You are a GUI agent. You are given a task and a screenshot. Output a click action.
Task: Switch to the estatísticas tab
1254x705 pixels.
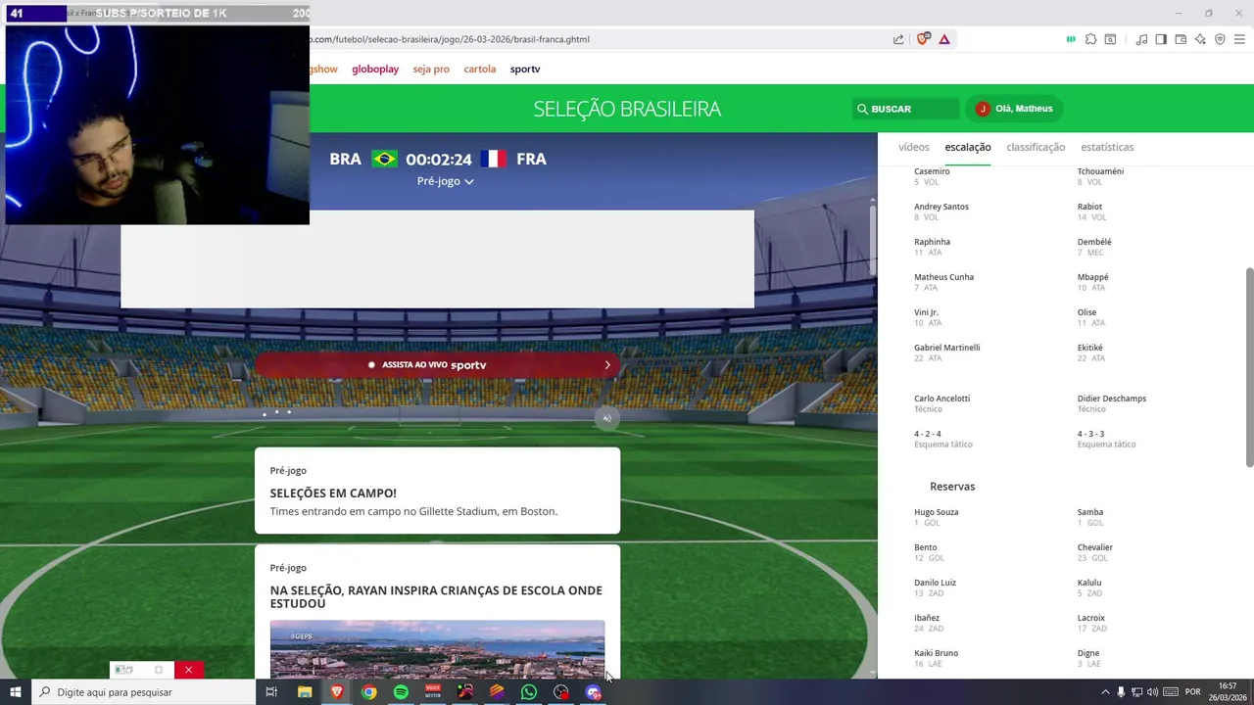coord(1107,147)
